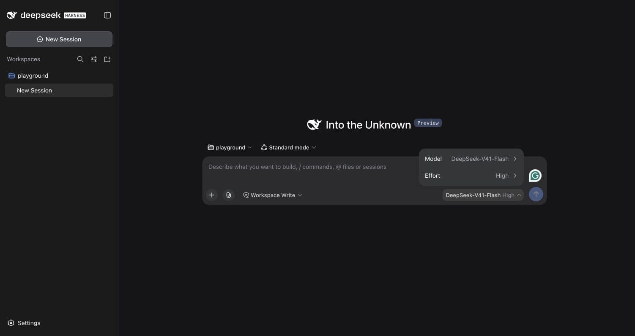The height and width of the screenshot is (336, 635).
Task: Click the HARNESS badge in the header
Action: [x=75, y=16]
